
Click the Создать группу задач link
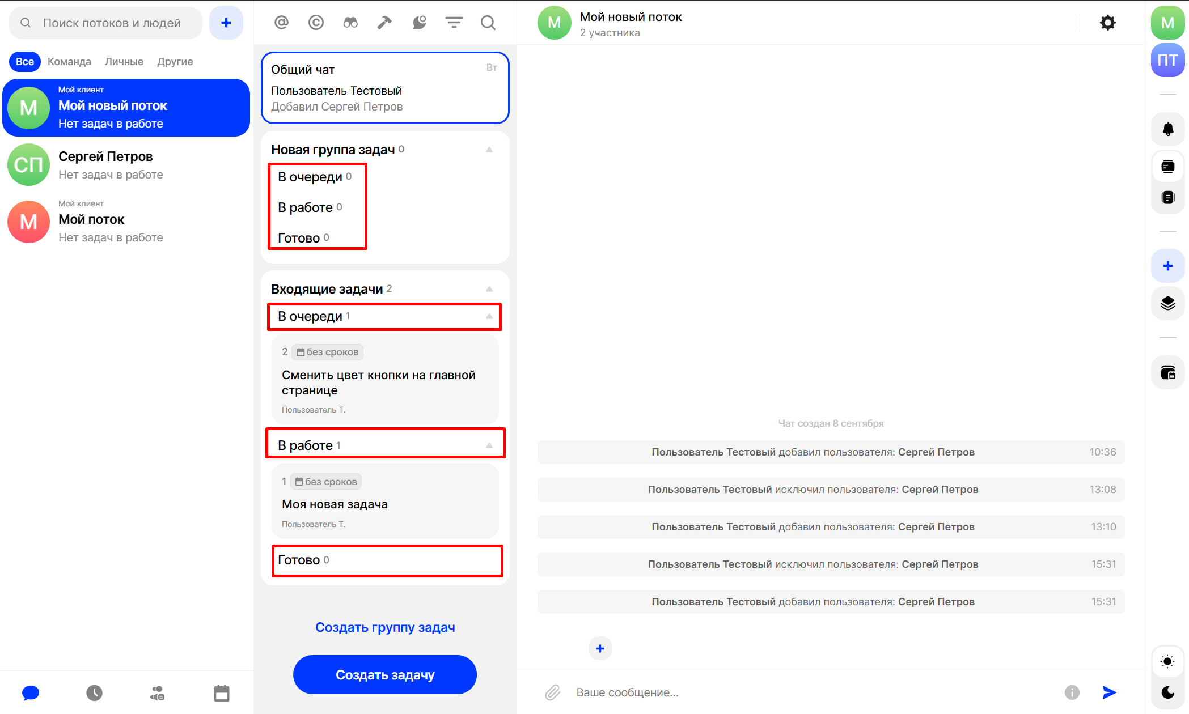click(385, 627)
